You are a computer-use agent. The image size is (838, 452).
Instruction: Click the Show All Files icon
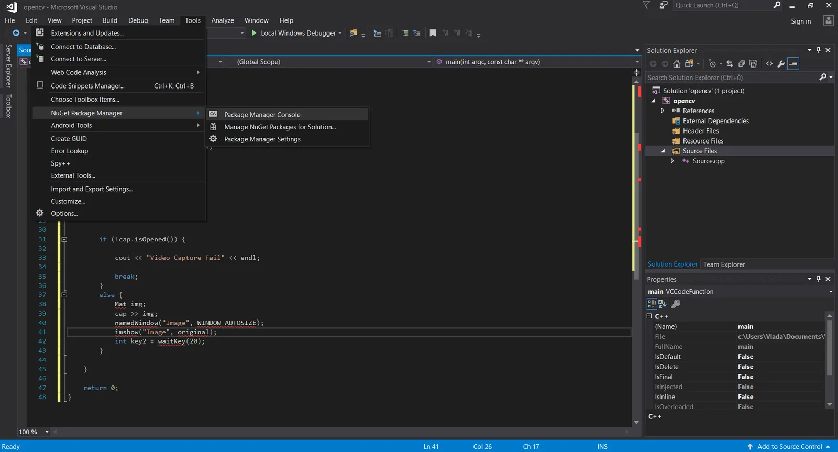pos(753,64)
